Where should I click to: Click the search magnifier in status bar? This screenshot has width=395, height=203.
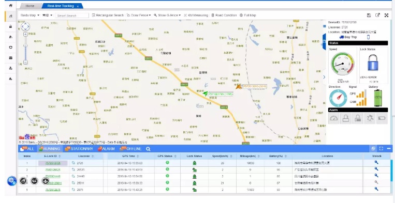[x=148, y=149]
